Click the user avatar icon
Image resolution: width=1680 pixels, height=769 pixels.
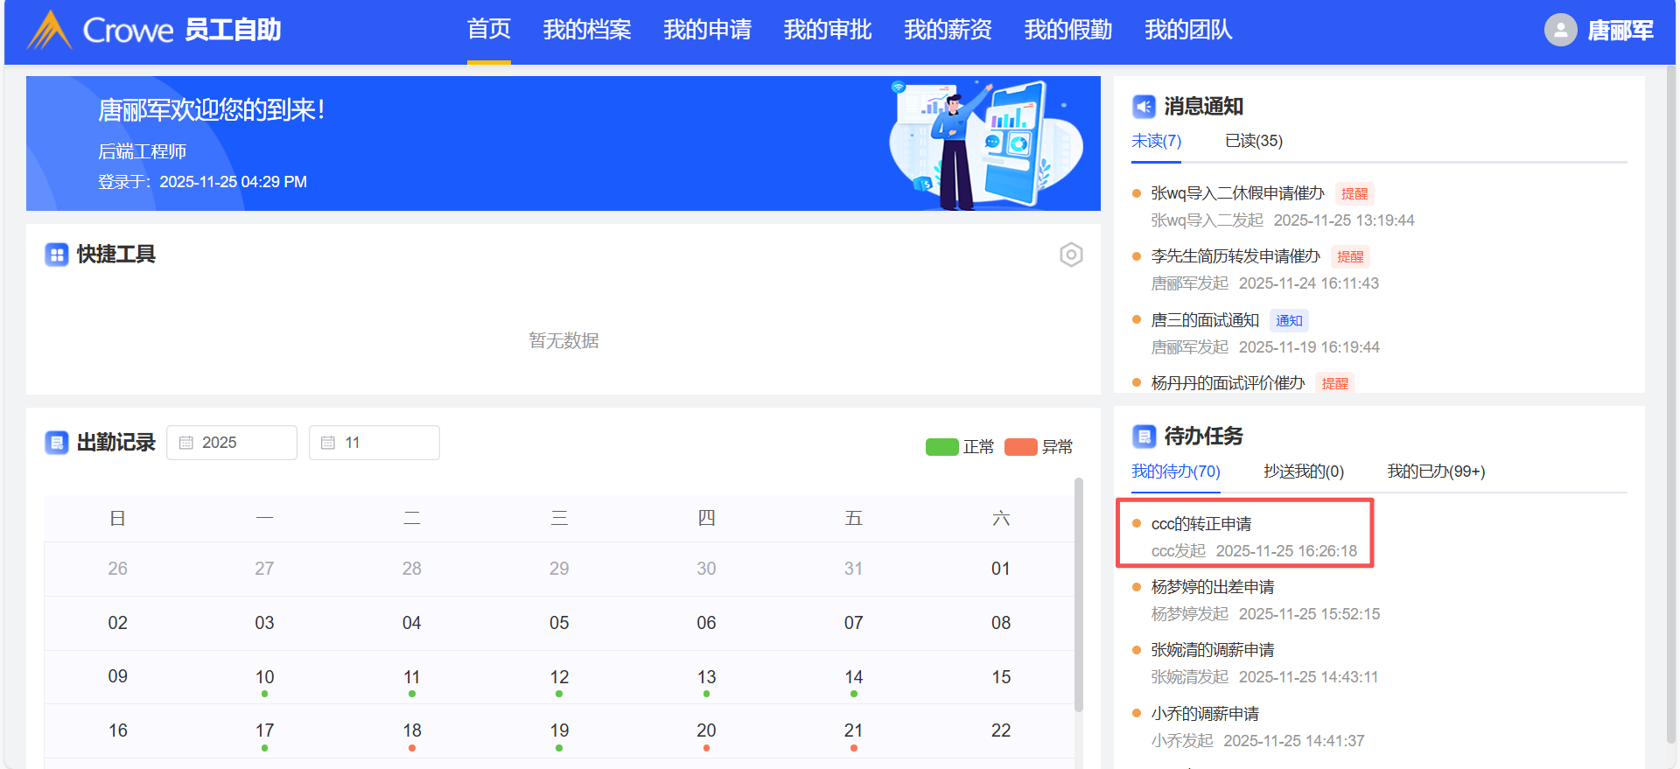(1560, 30)
